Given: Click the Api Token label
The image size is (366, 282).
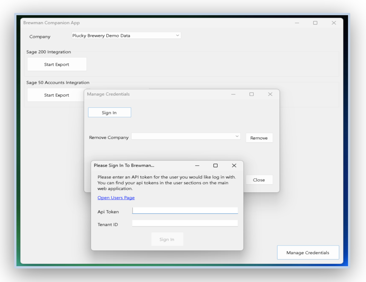Looking at the screenshot, I should [108, 212].
